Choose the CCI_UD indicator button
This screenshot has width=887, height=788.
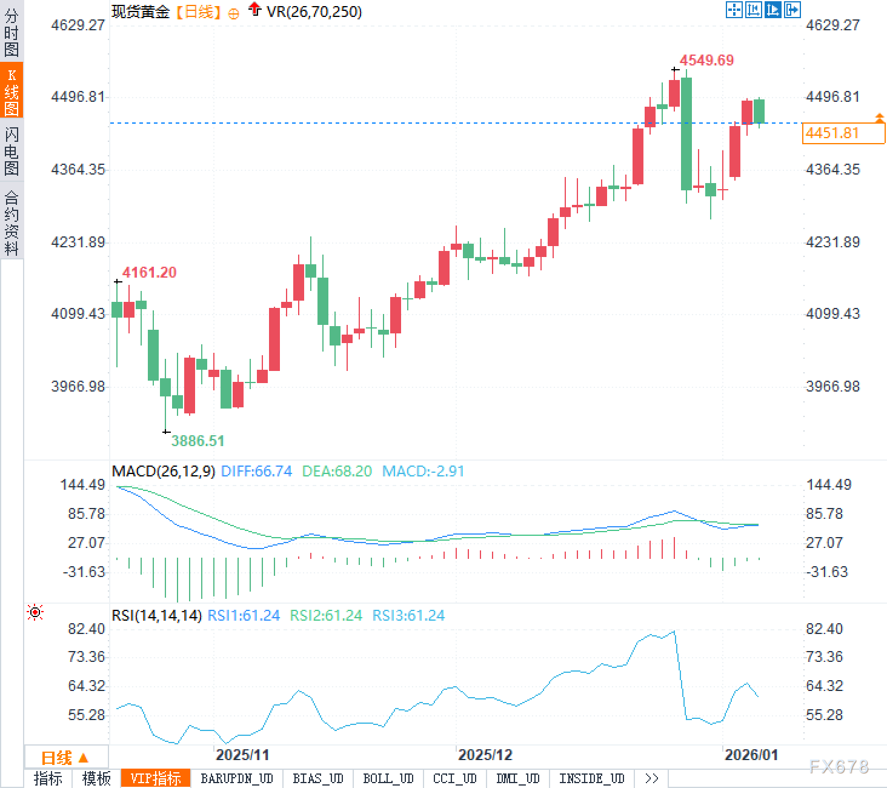tap(454, 778)
